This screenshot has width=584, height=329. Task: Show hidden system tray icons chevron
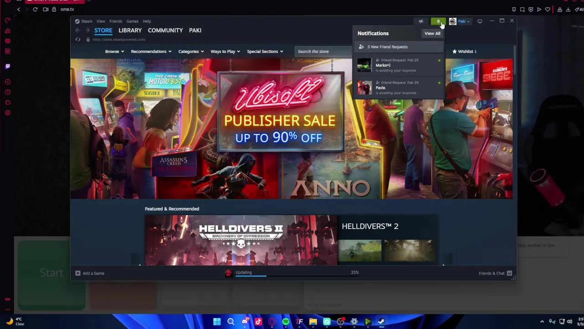click(542, 322)
